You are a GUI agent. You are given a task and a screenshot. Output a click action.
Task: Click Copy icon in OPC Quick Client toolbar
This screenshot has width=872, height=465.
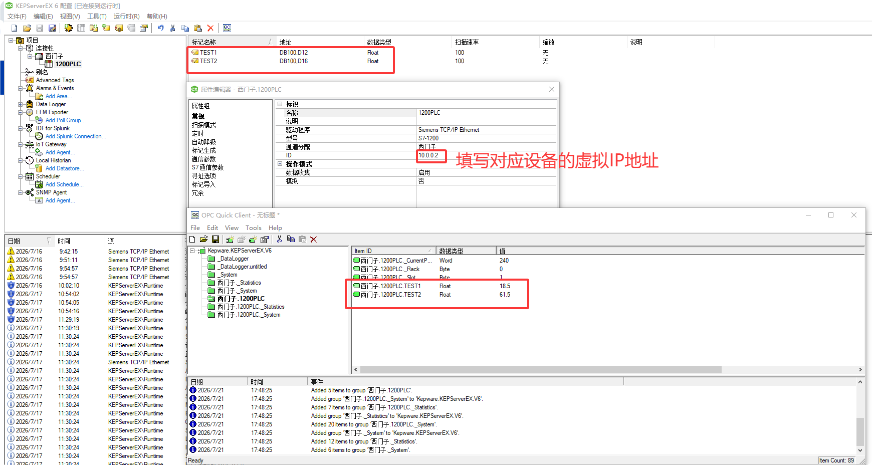[291, 240]
